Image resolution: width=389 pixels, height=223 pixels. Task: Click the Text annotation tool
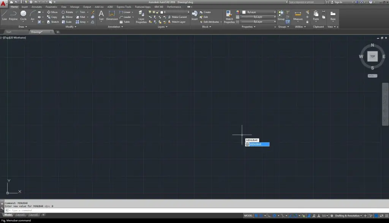point(101,15)
